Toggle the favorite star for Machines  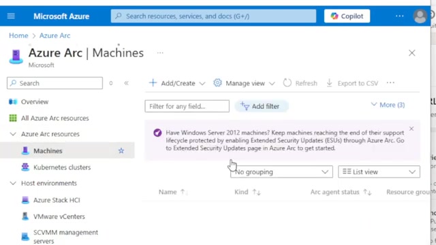121,150
